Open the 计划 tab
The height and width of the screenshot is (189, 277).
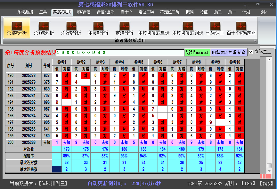click(x=246, y=12)
